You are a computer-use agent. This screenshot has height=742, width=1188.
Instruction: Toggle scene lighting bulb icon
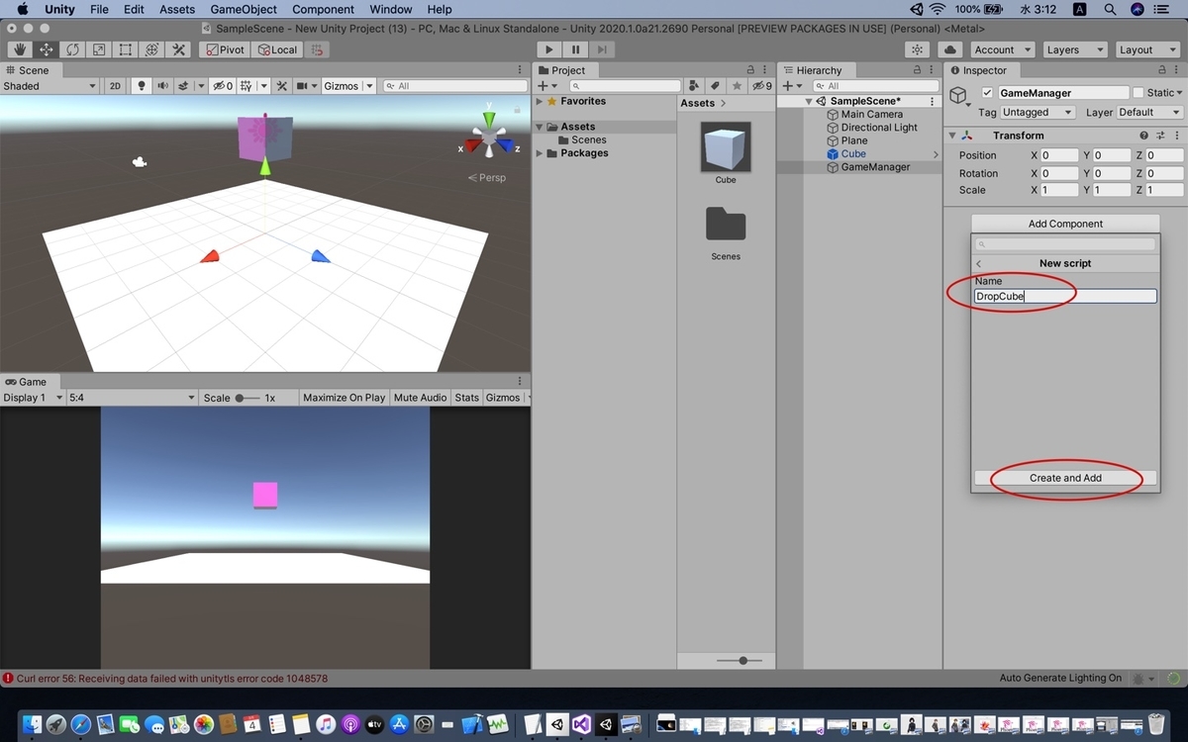[x=142, y=86]
